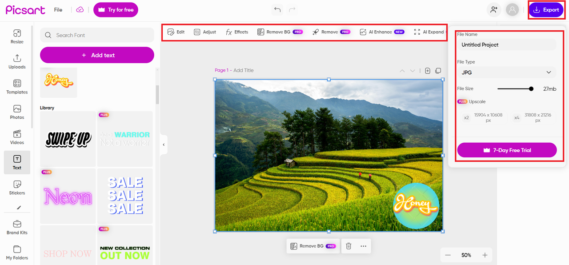Screen dimensions: 569x265
Task: Redo the last action
Action: (292, 9)
